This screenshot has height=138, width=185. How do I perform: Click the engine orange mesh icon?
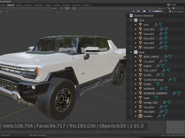[140, 66]
